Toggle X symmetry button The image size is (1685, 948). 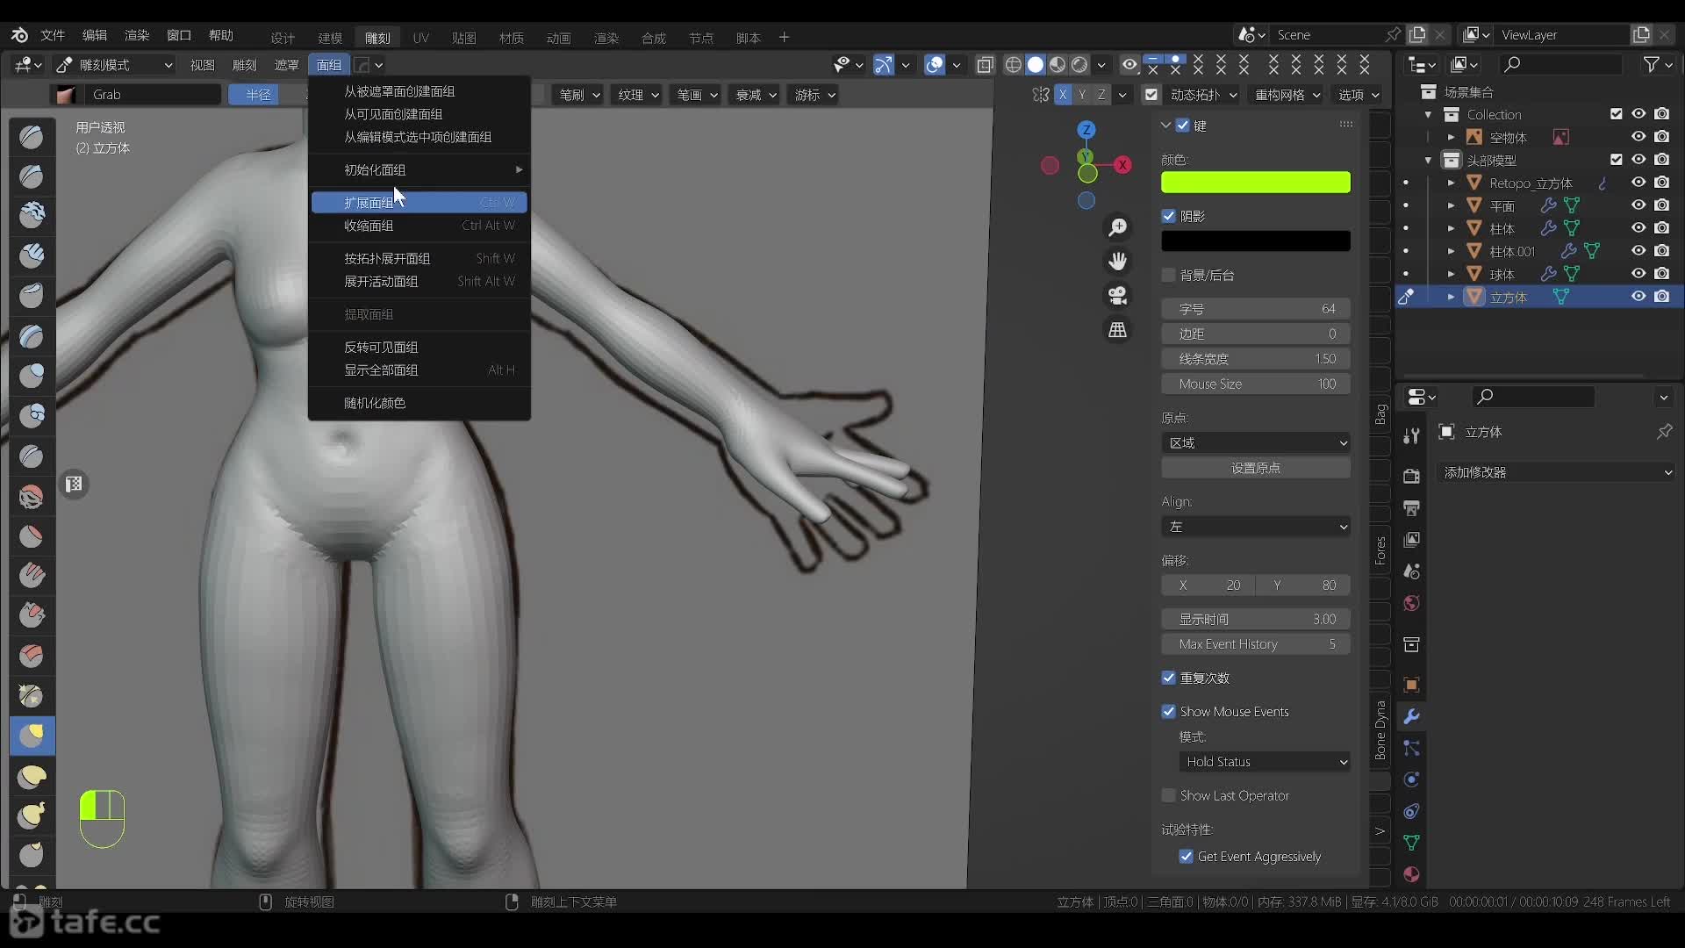click(1063, 95)
